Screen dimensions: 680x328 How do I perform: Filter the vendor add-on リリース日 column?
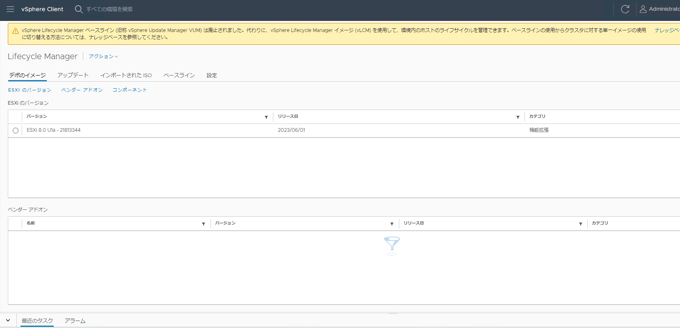[581, 224]
